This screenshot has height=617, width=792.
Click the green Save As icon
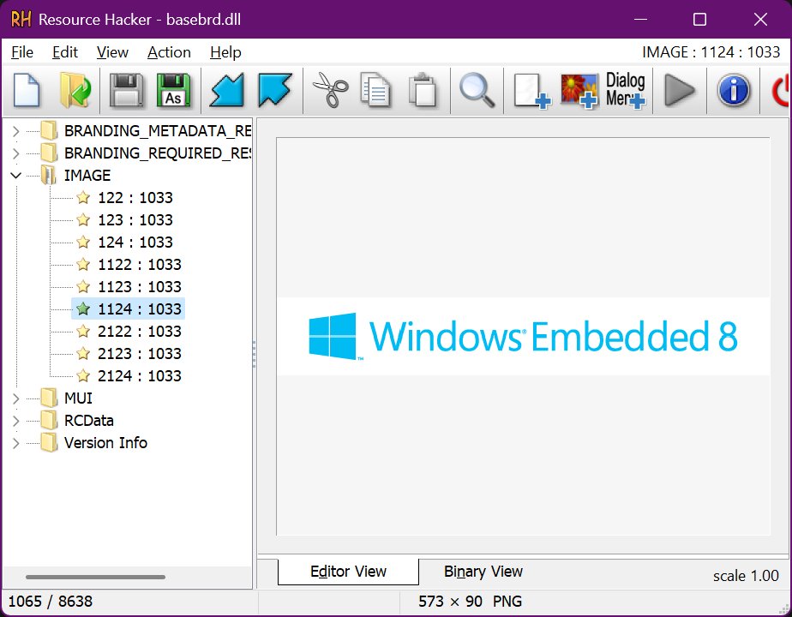point(174,90)
